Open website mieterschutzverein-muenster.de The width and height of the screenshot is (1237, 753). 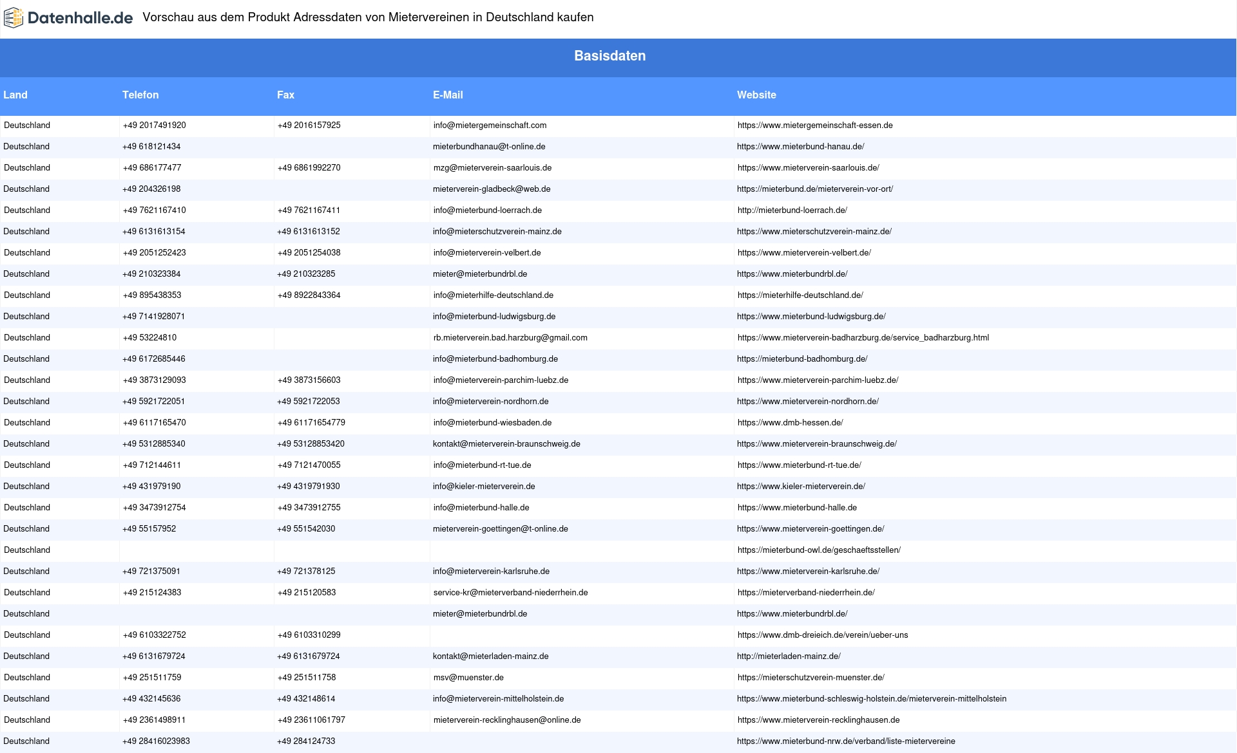tap(811, 678)
